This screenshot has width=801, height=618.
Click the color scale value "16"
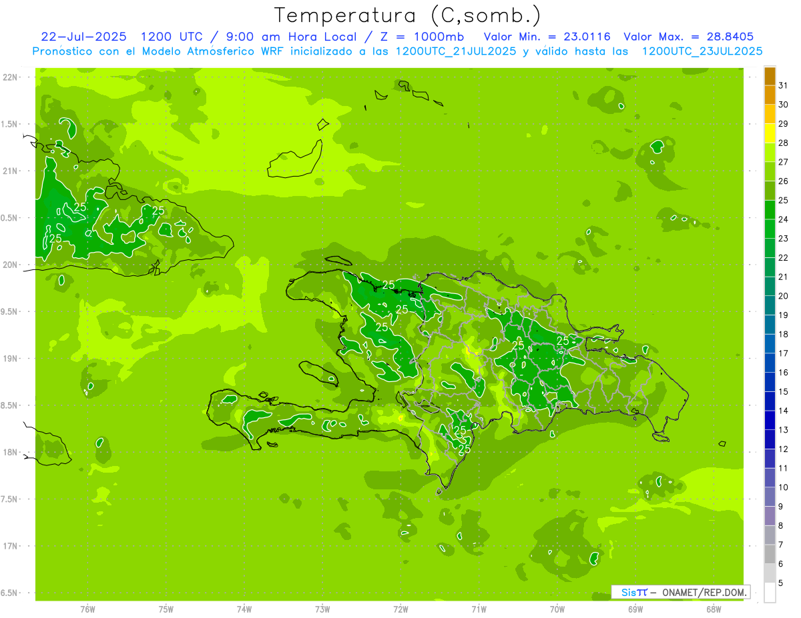pyautogui.click(x=783, y=373)
